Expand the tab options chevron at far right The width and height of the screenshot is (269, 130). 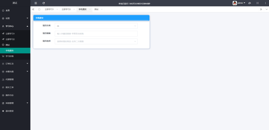(x=266, y=9)
